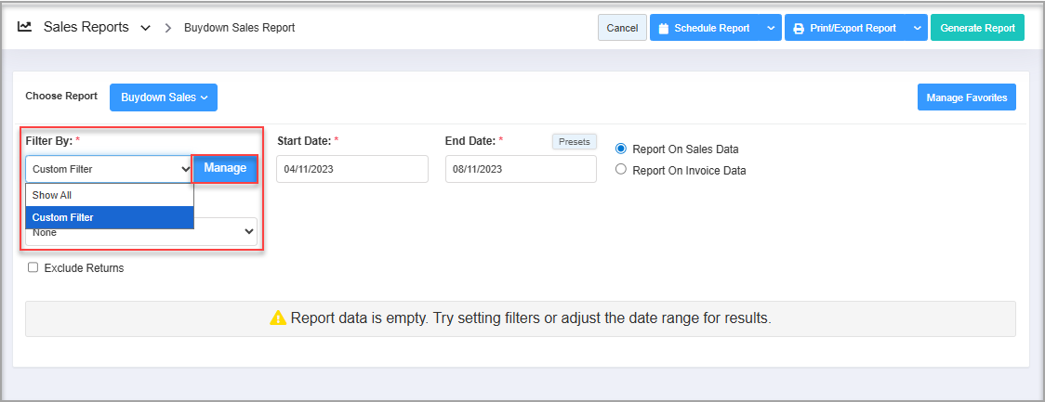Open Manage Favorites
Screen dimensions: 1045x402
point(967,97)
